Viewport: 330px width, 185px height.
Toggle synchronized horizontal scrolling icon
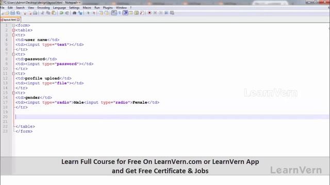coord(107,13)
